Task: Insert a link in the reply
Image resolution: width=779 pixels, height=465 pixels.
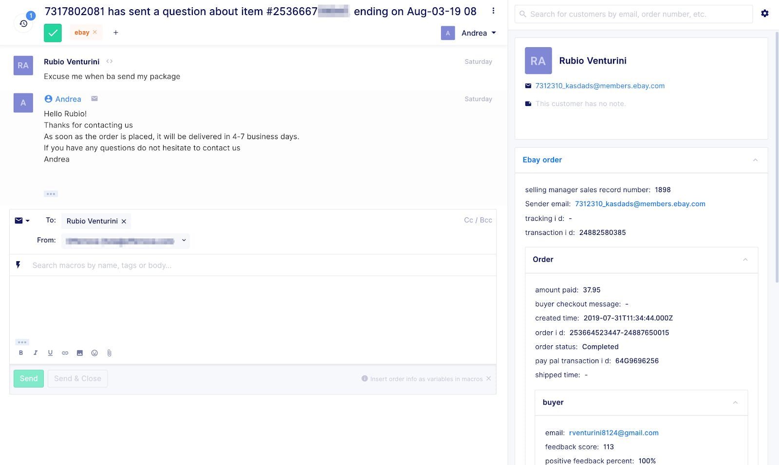Action: [65, 353]
